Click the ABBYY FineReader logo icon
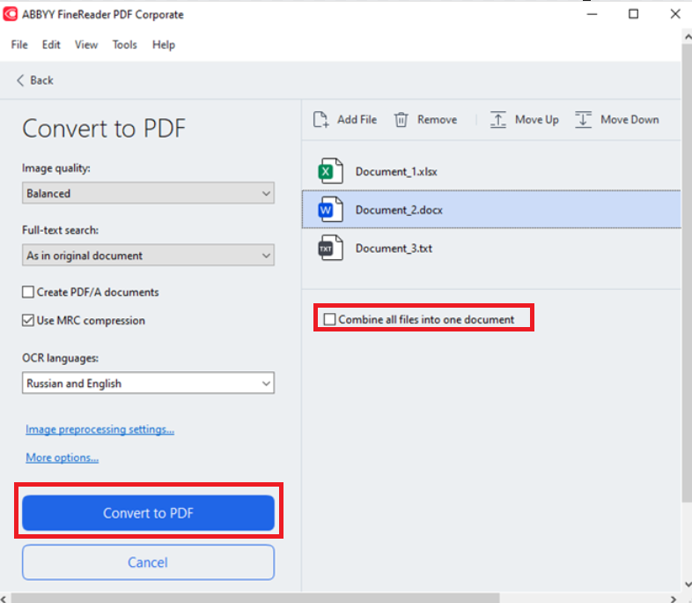Screen dimensions: 692x603 pos(11,14)
